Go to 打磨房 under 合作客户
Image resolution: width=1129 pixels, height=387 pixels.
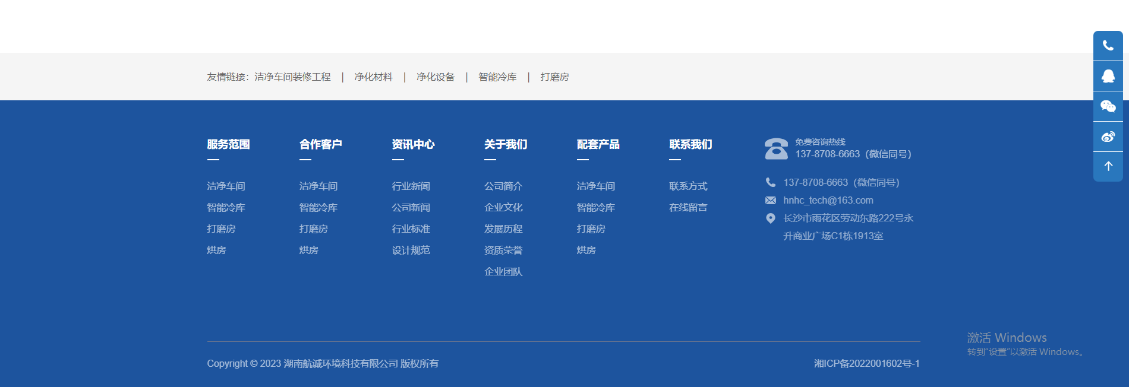(314, 229)
